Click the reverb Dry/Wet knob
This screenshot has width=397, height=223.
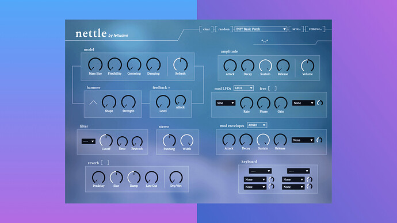pos(176,177)
